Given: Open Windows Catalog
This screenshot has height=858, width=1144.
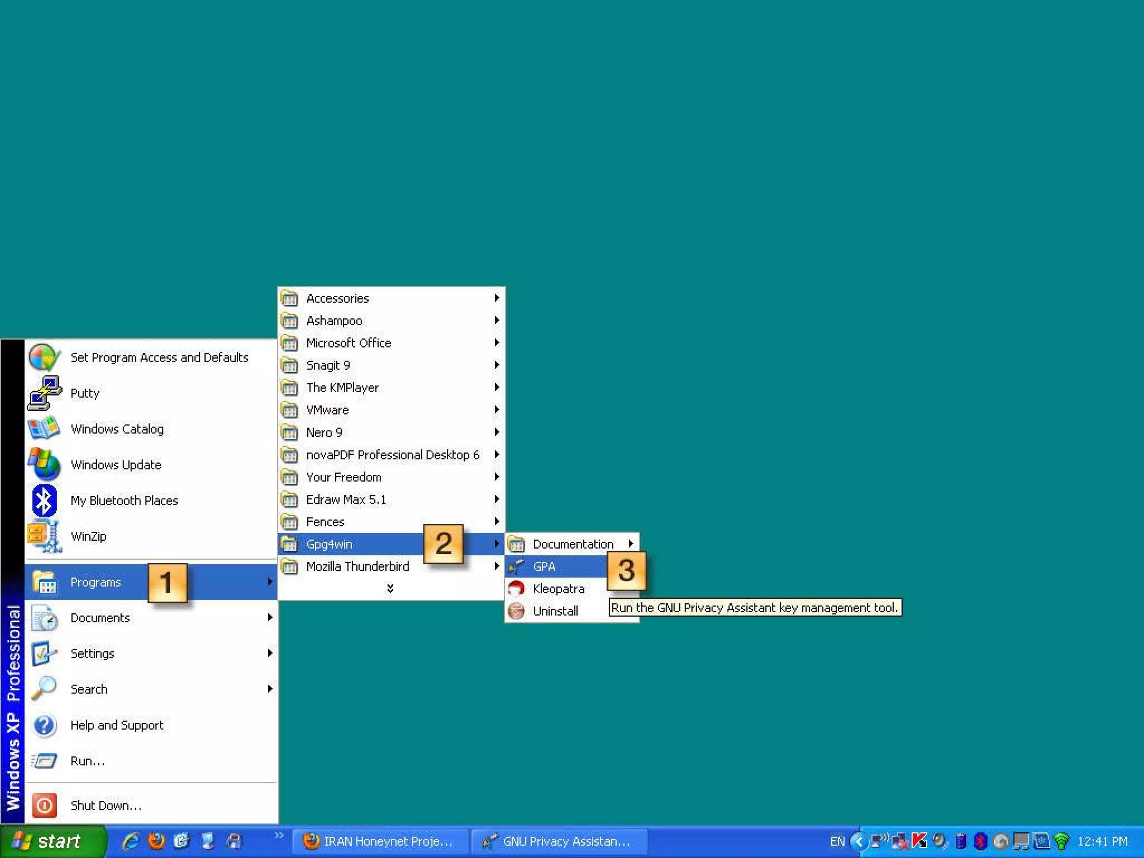Looking at the screenshot, I should tap(117, 429).
